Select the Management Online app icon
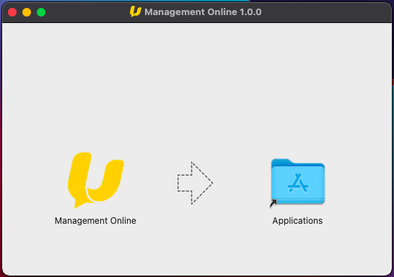 (96, 180)
